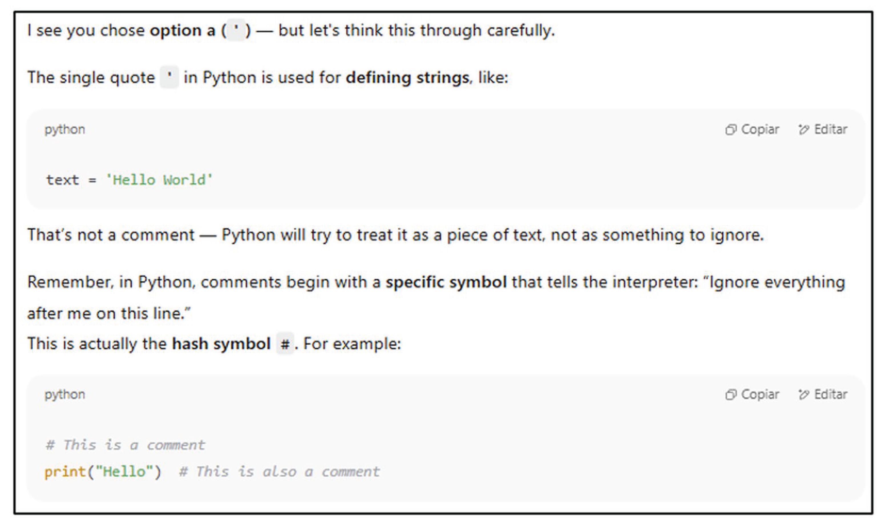Click the python language label of the second block
Viewport: 884px width, 525px height.
[65, 394]
